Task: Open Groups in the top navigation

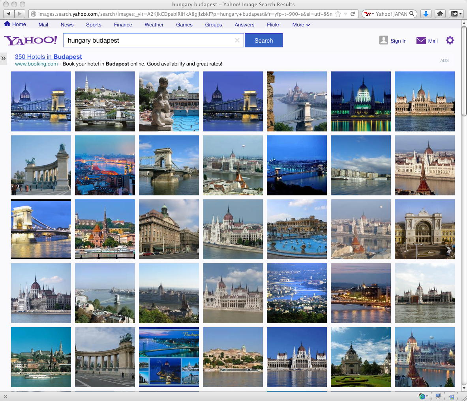Action: (x=213, y=25)
